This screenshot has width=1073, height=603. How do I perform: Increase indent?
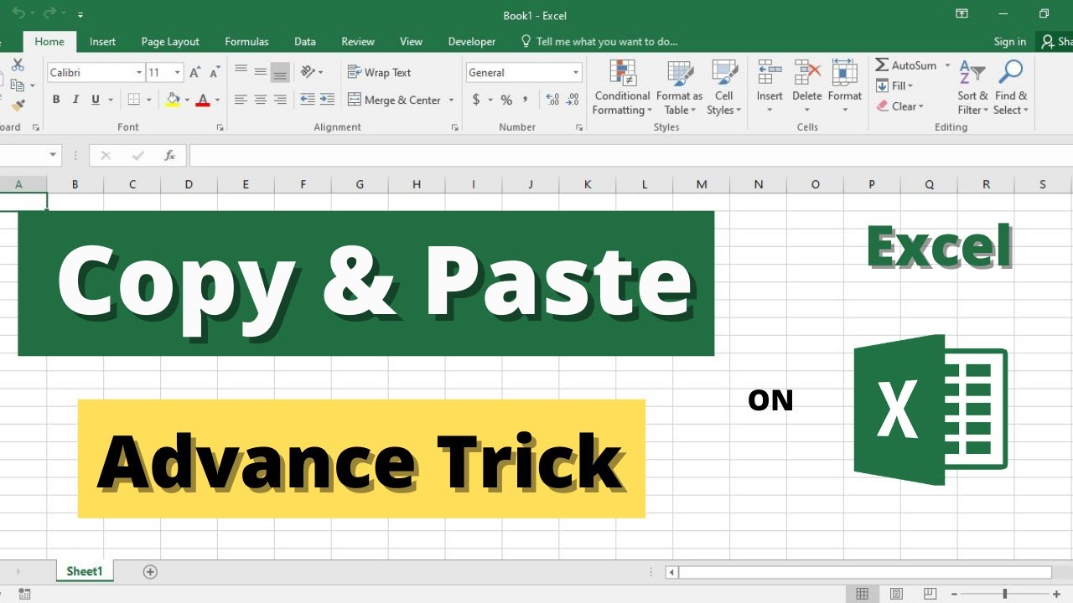(x=327, y=100)
